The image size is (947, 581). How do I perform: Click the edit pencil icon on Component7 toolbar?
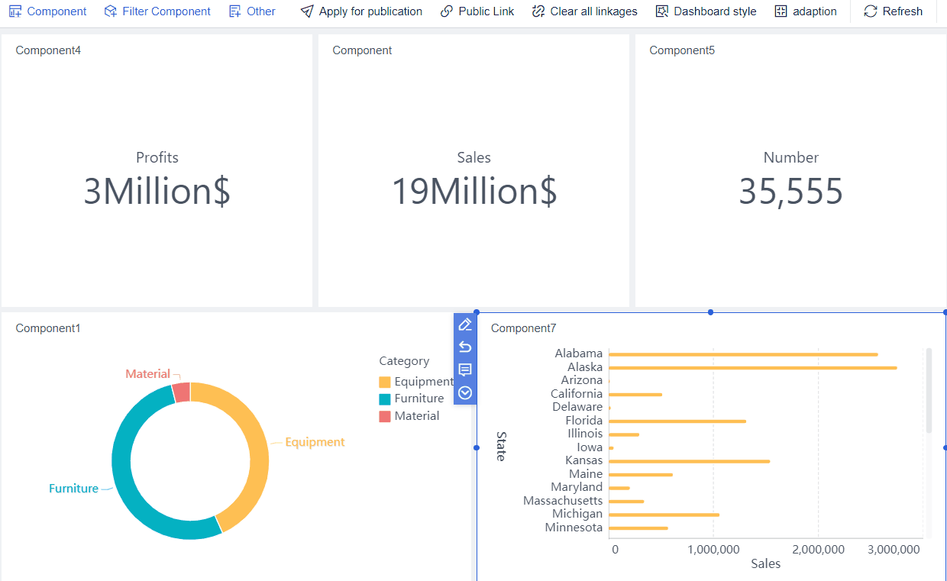click(x=465, y=324)
